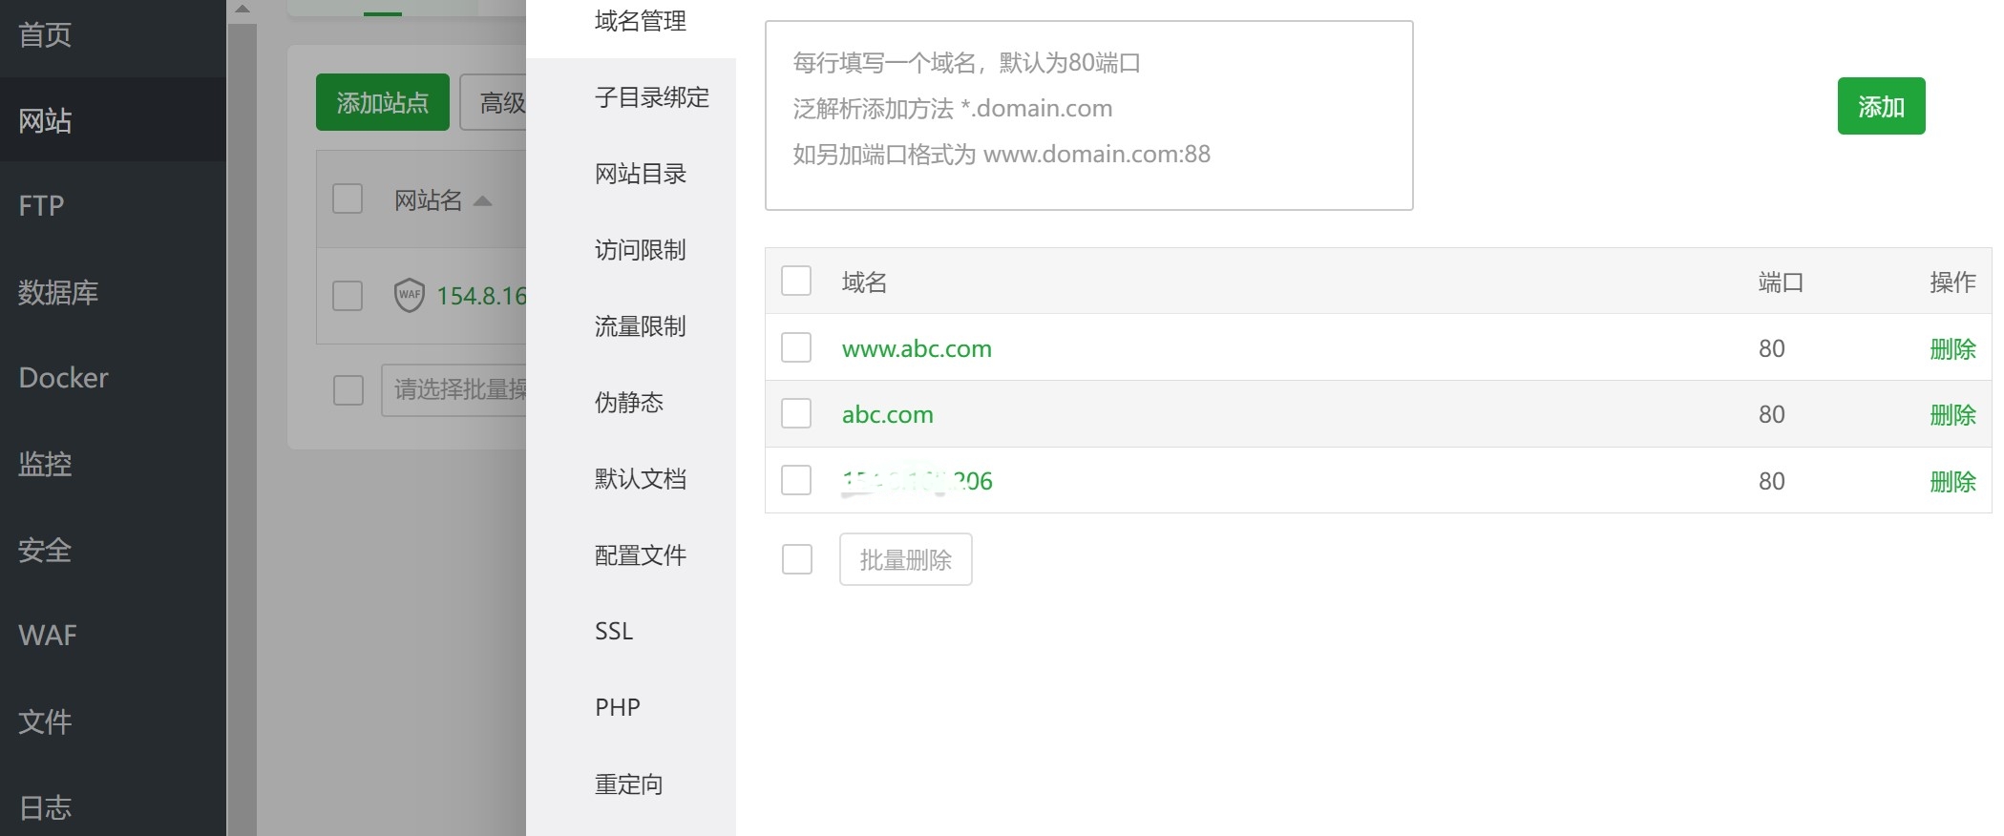This screenshot has height=836, width=2004.
Task: Tick the batch delete checkbox below domain list
Action: point(797,559)
